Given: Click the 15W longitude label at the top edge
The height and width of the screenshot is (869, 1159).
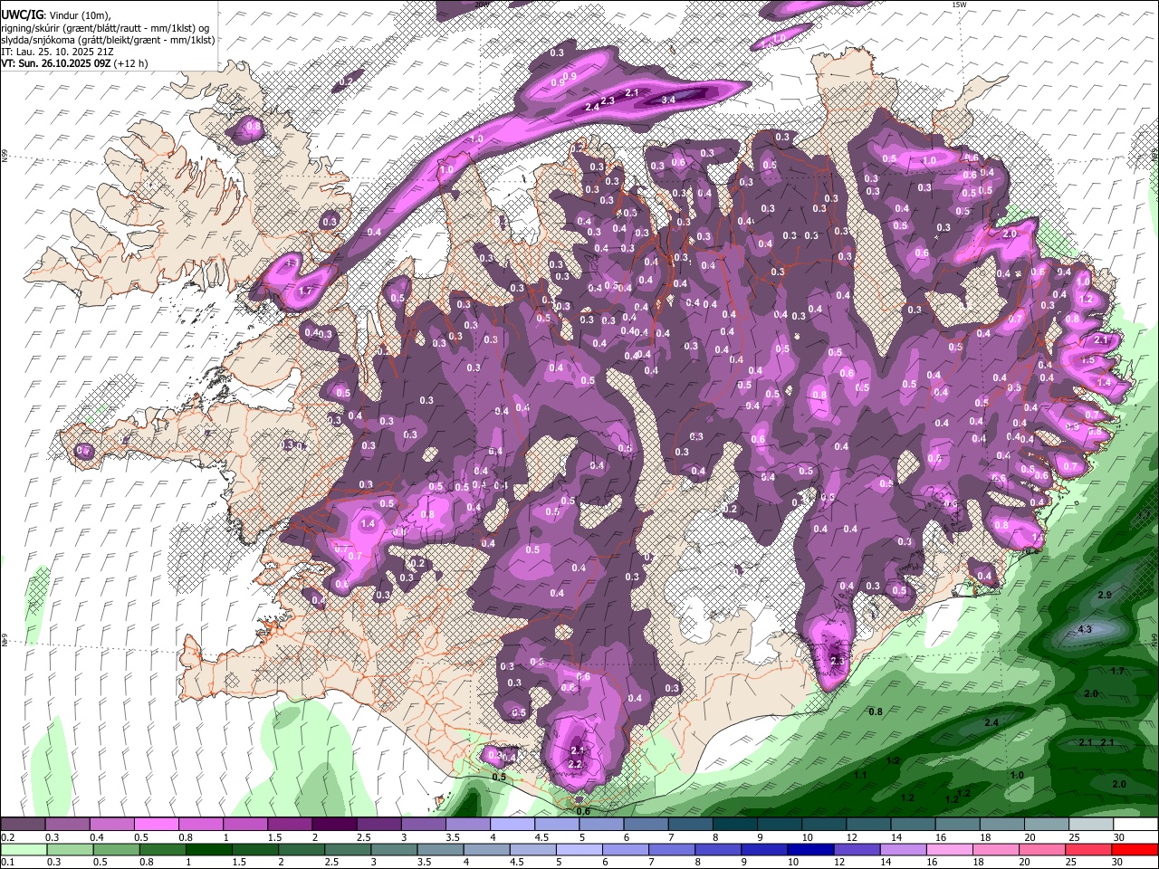Looking at the screenshot, I should [x=958, y=5].
